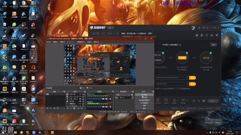Adjust Mic/Aux volume slider
Screen dimensions: 241x135
[x=96, y=99]
